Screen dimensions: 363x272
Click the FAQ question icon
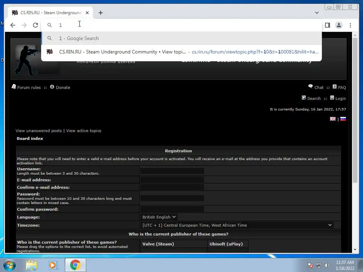point(335,86)
